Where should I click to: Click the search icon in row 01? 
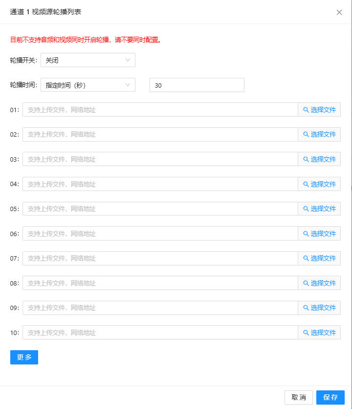[x=306, y=110]
